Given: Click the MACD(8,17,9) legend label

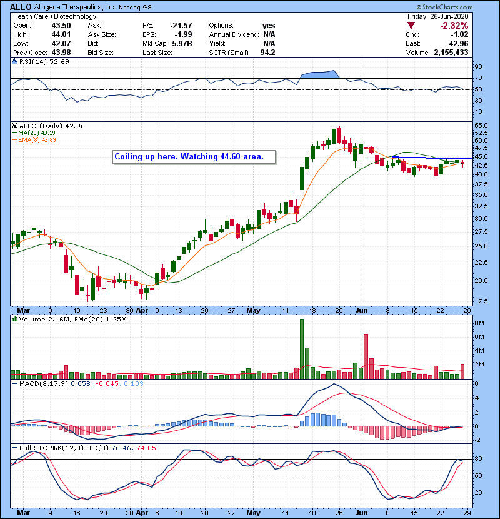Looking at the screenshot, I should pos(44,384).
